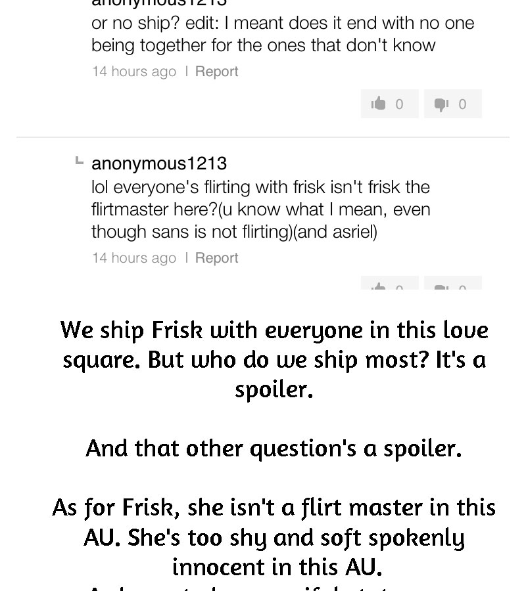This screenshot has height=591, width=526.
Task: Report the "or no ship?" comment
Action: [216, 71]
